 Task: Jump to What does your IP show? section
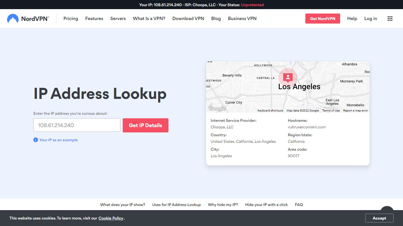pyautogui.click(x=123, y=205)
